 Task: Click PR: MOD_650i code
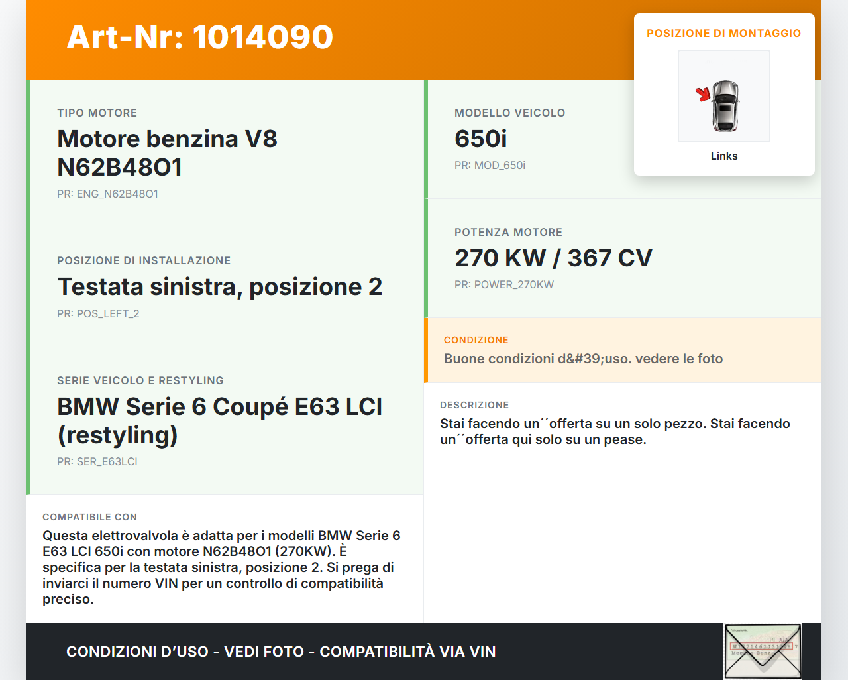coord(490,166)
